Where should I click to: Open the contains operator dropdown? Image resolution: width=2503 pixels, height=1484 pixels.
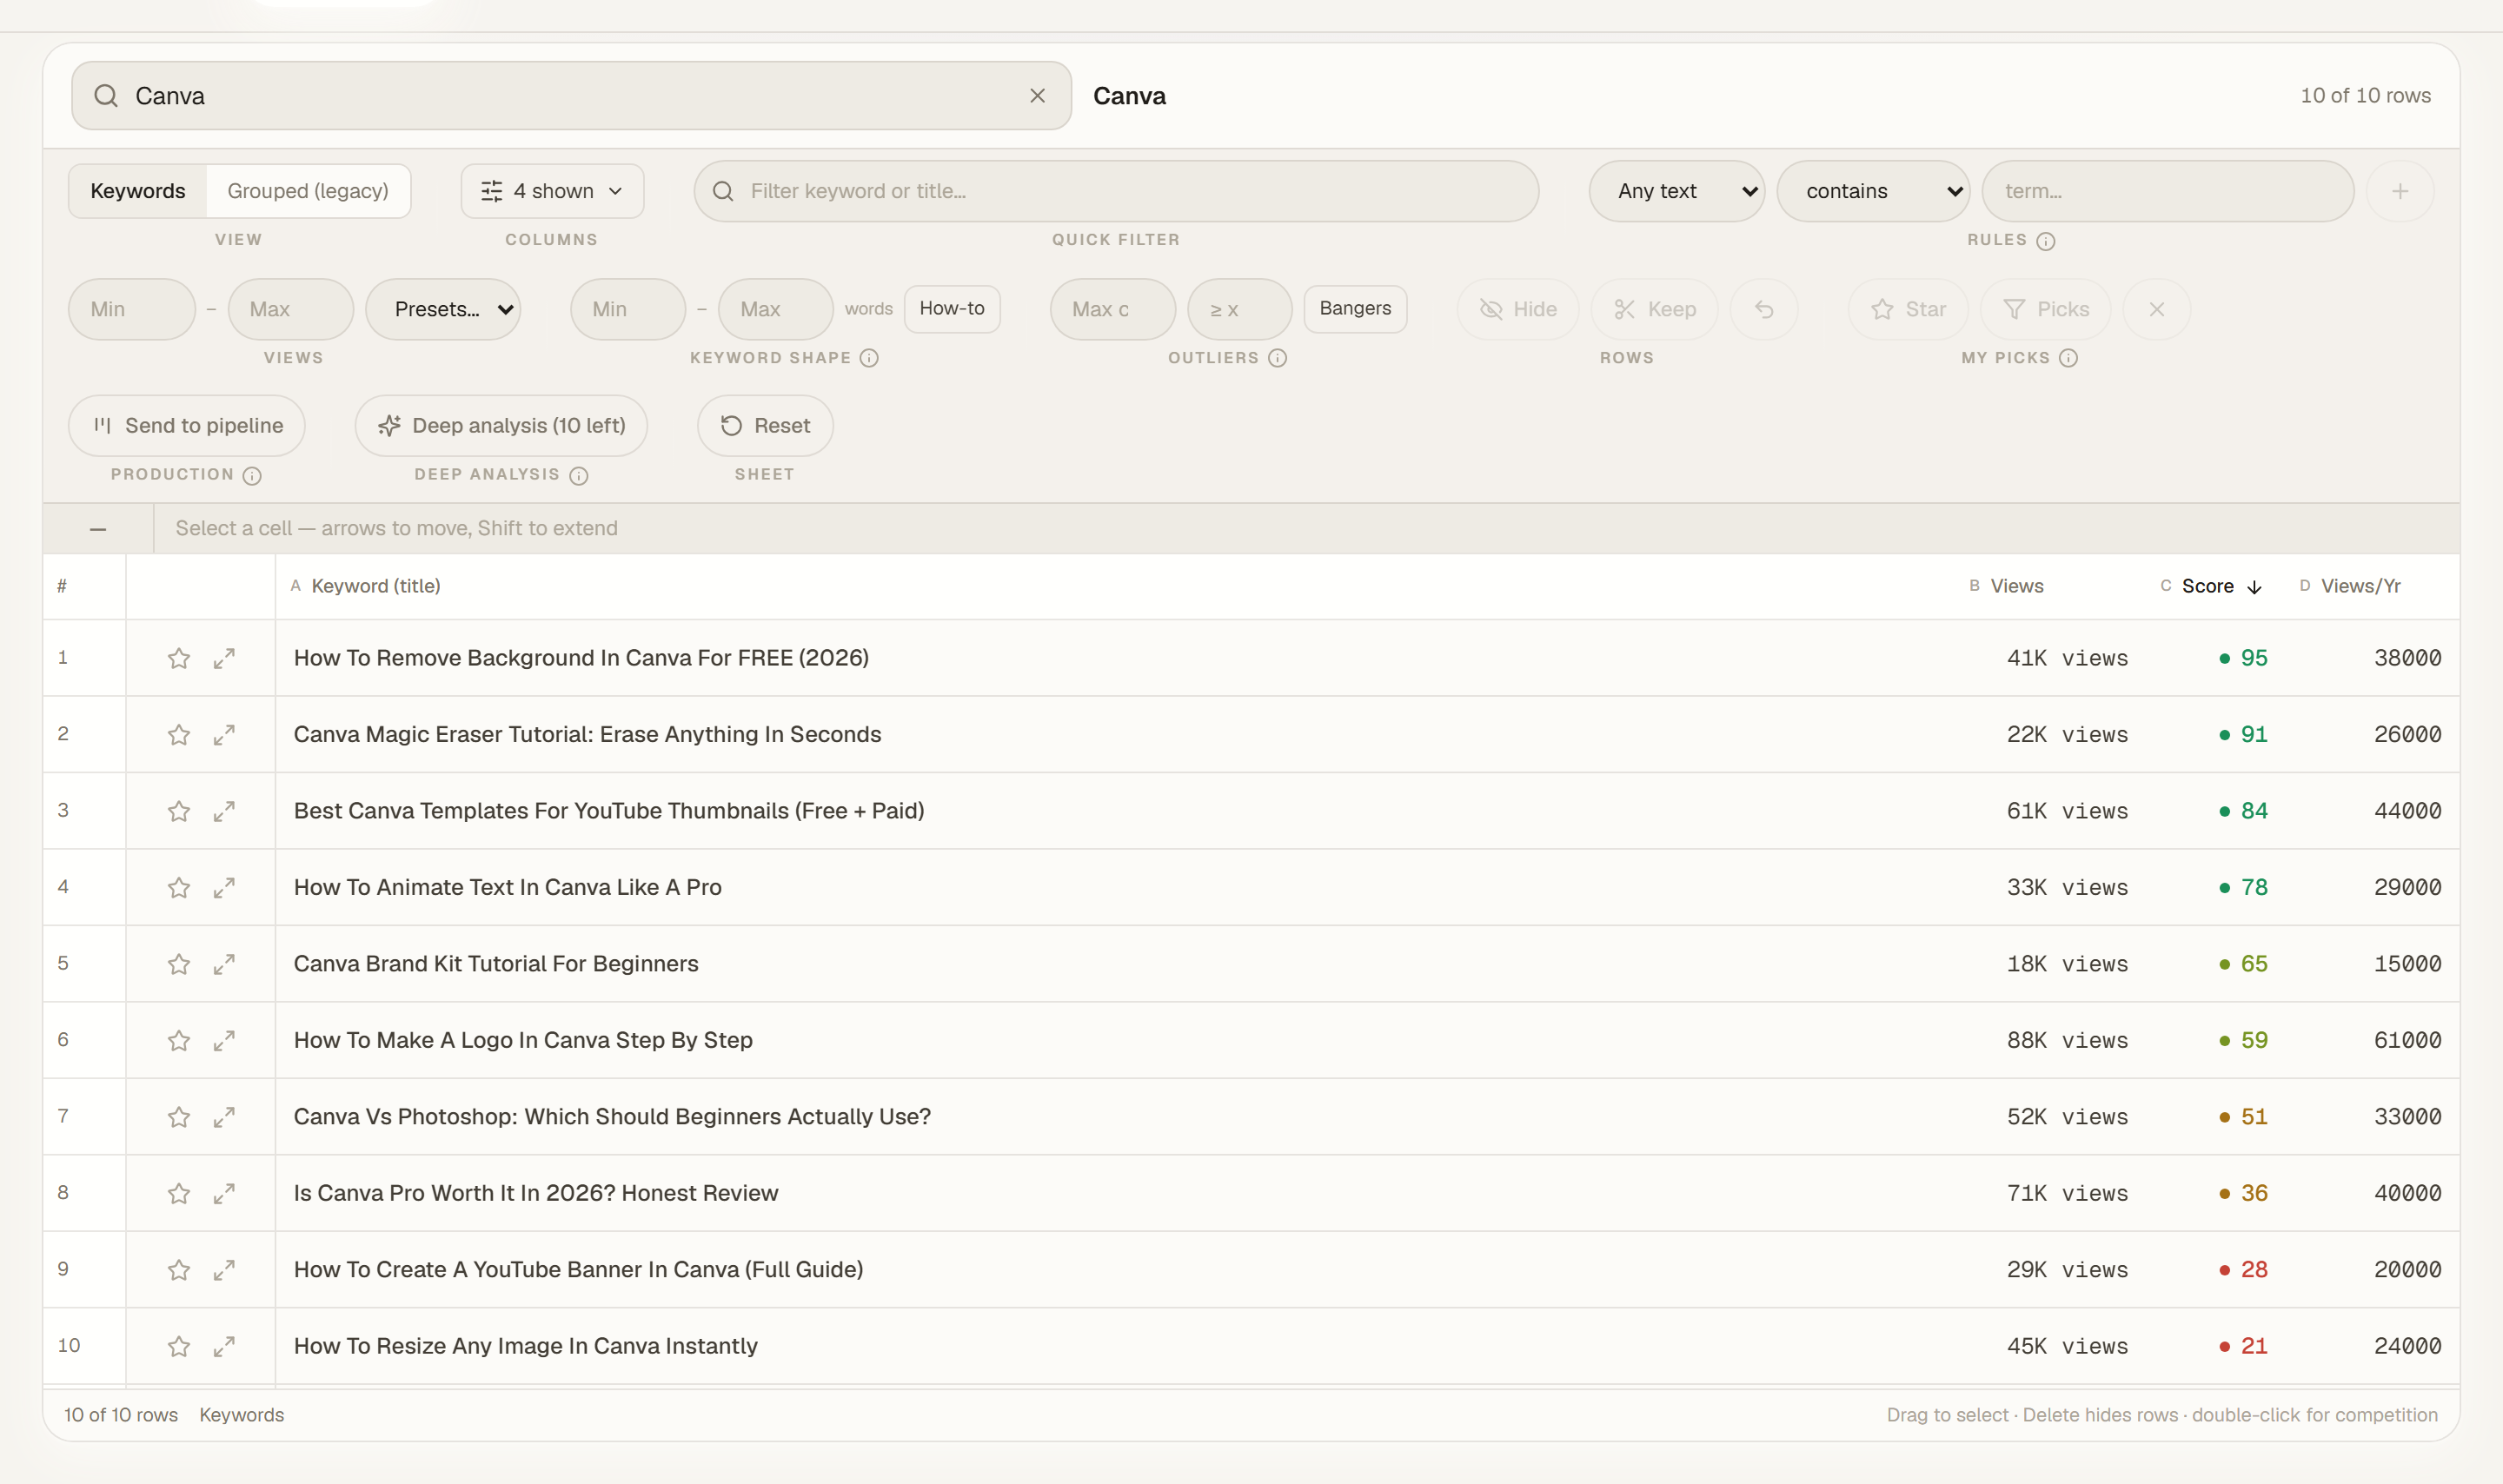coord(1873,191)
